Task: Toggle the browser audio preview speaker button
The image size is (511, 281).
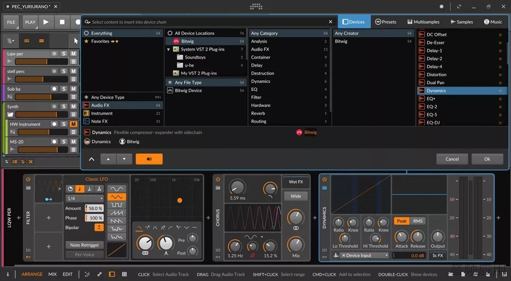Action: 149,159
